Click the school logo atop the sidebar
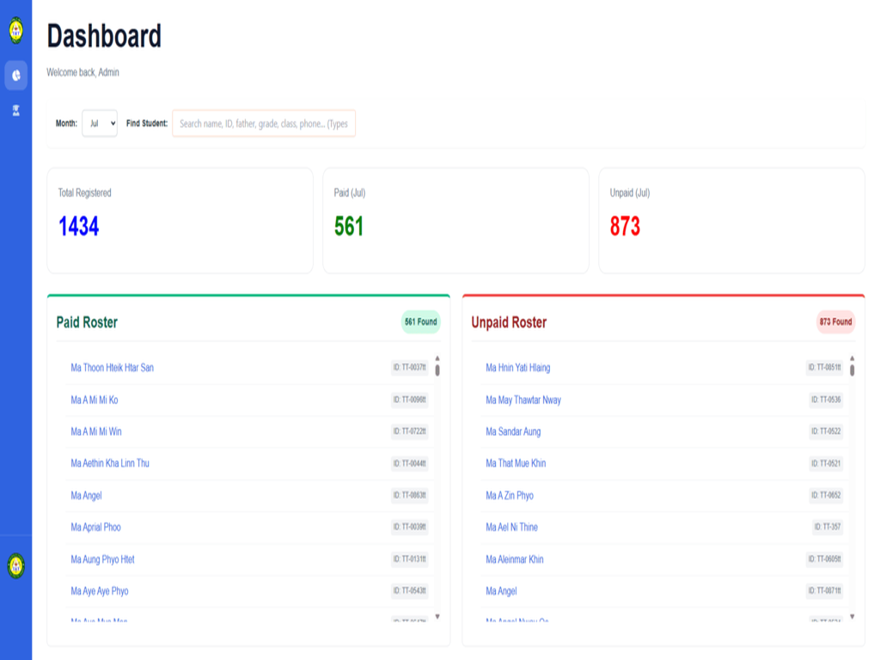 pos(15,30)
